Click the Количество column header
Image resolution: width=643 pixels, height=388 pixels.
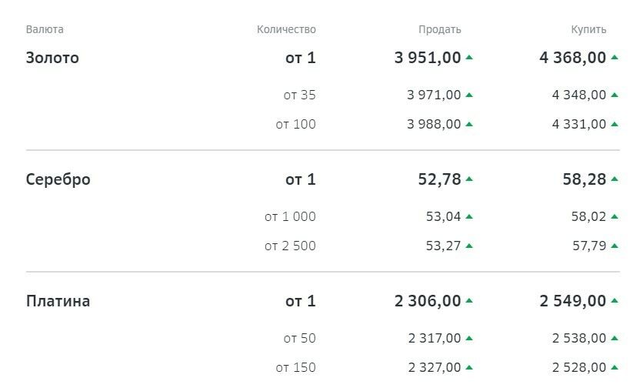pyautogui.click(x=286, y=29)
